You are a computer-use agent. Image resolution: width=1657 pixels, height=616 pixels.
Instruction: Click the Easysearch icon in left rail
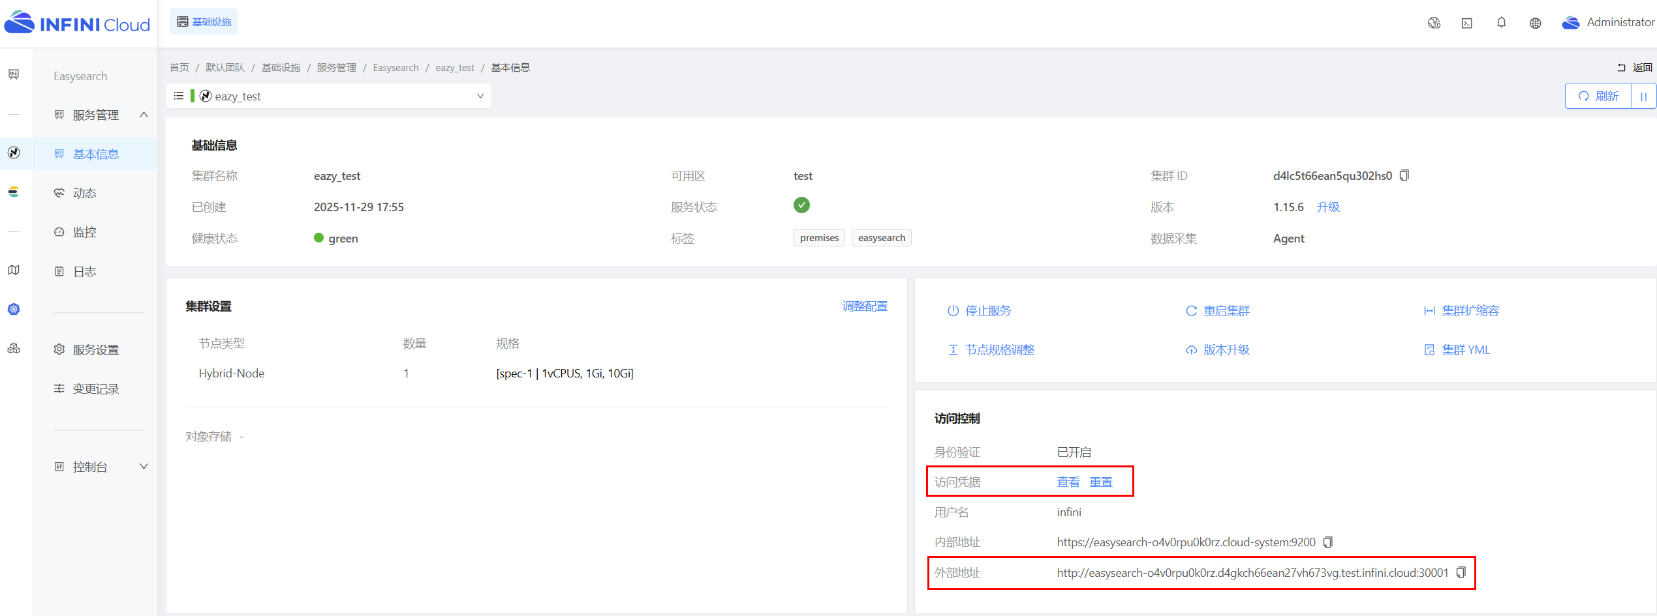point(14,153)
